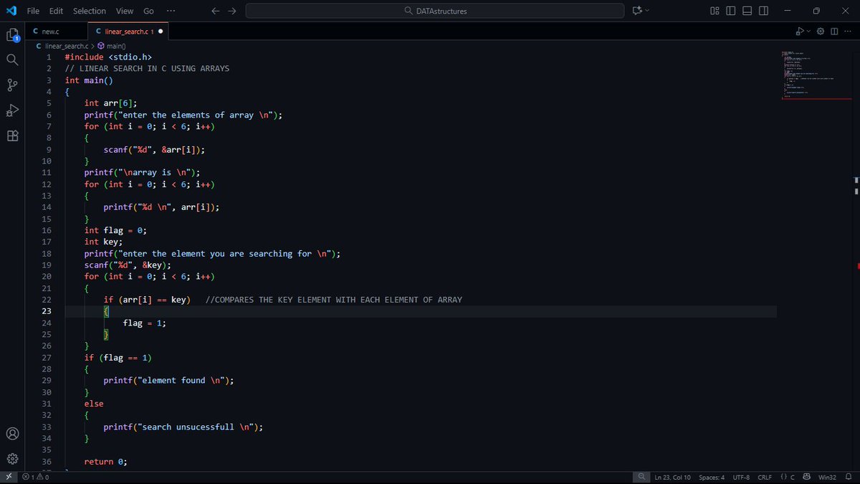This screenshot has width=860, height=484.
Task: Click linear_search.c in the breadcrumb
Action: (x=66, y=46)
